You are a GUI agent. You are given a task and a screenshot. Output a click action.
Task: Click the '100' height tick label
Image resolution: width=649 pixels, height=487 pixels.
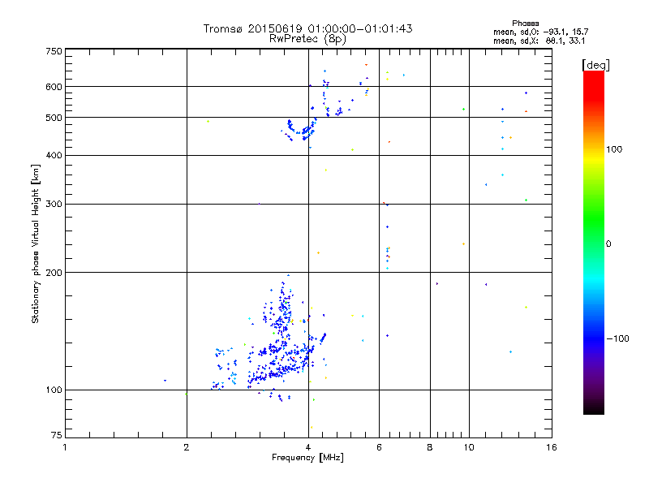click(x=54, y=390)
